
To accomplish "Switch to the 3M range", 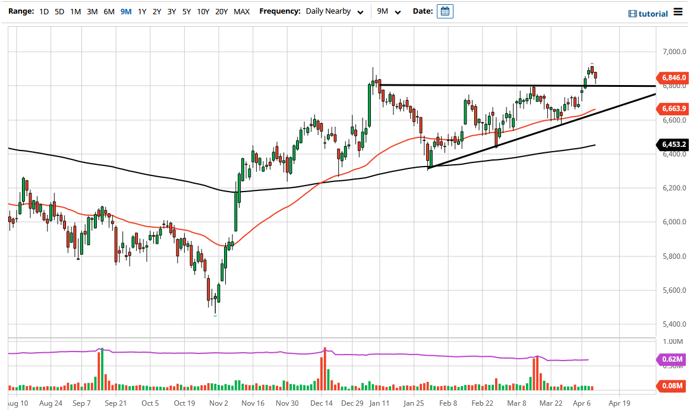I will pyautogui.click(x=92, y=11).
